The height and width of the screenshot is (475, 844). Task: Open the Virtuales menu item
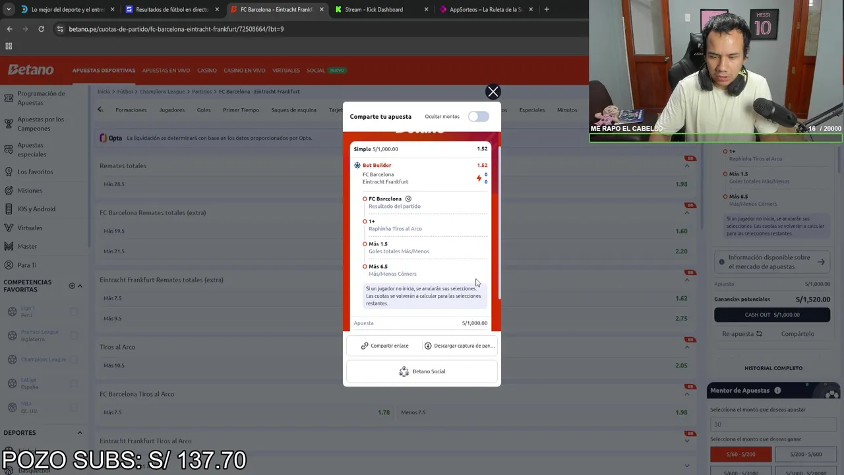tap(286, 71)
